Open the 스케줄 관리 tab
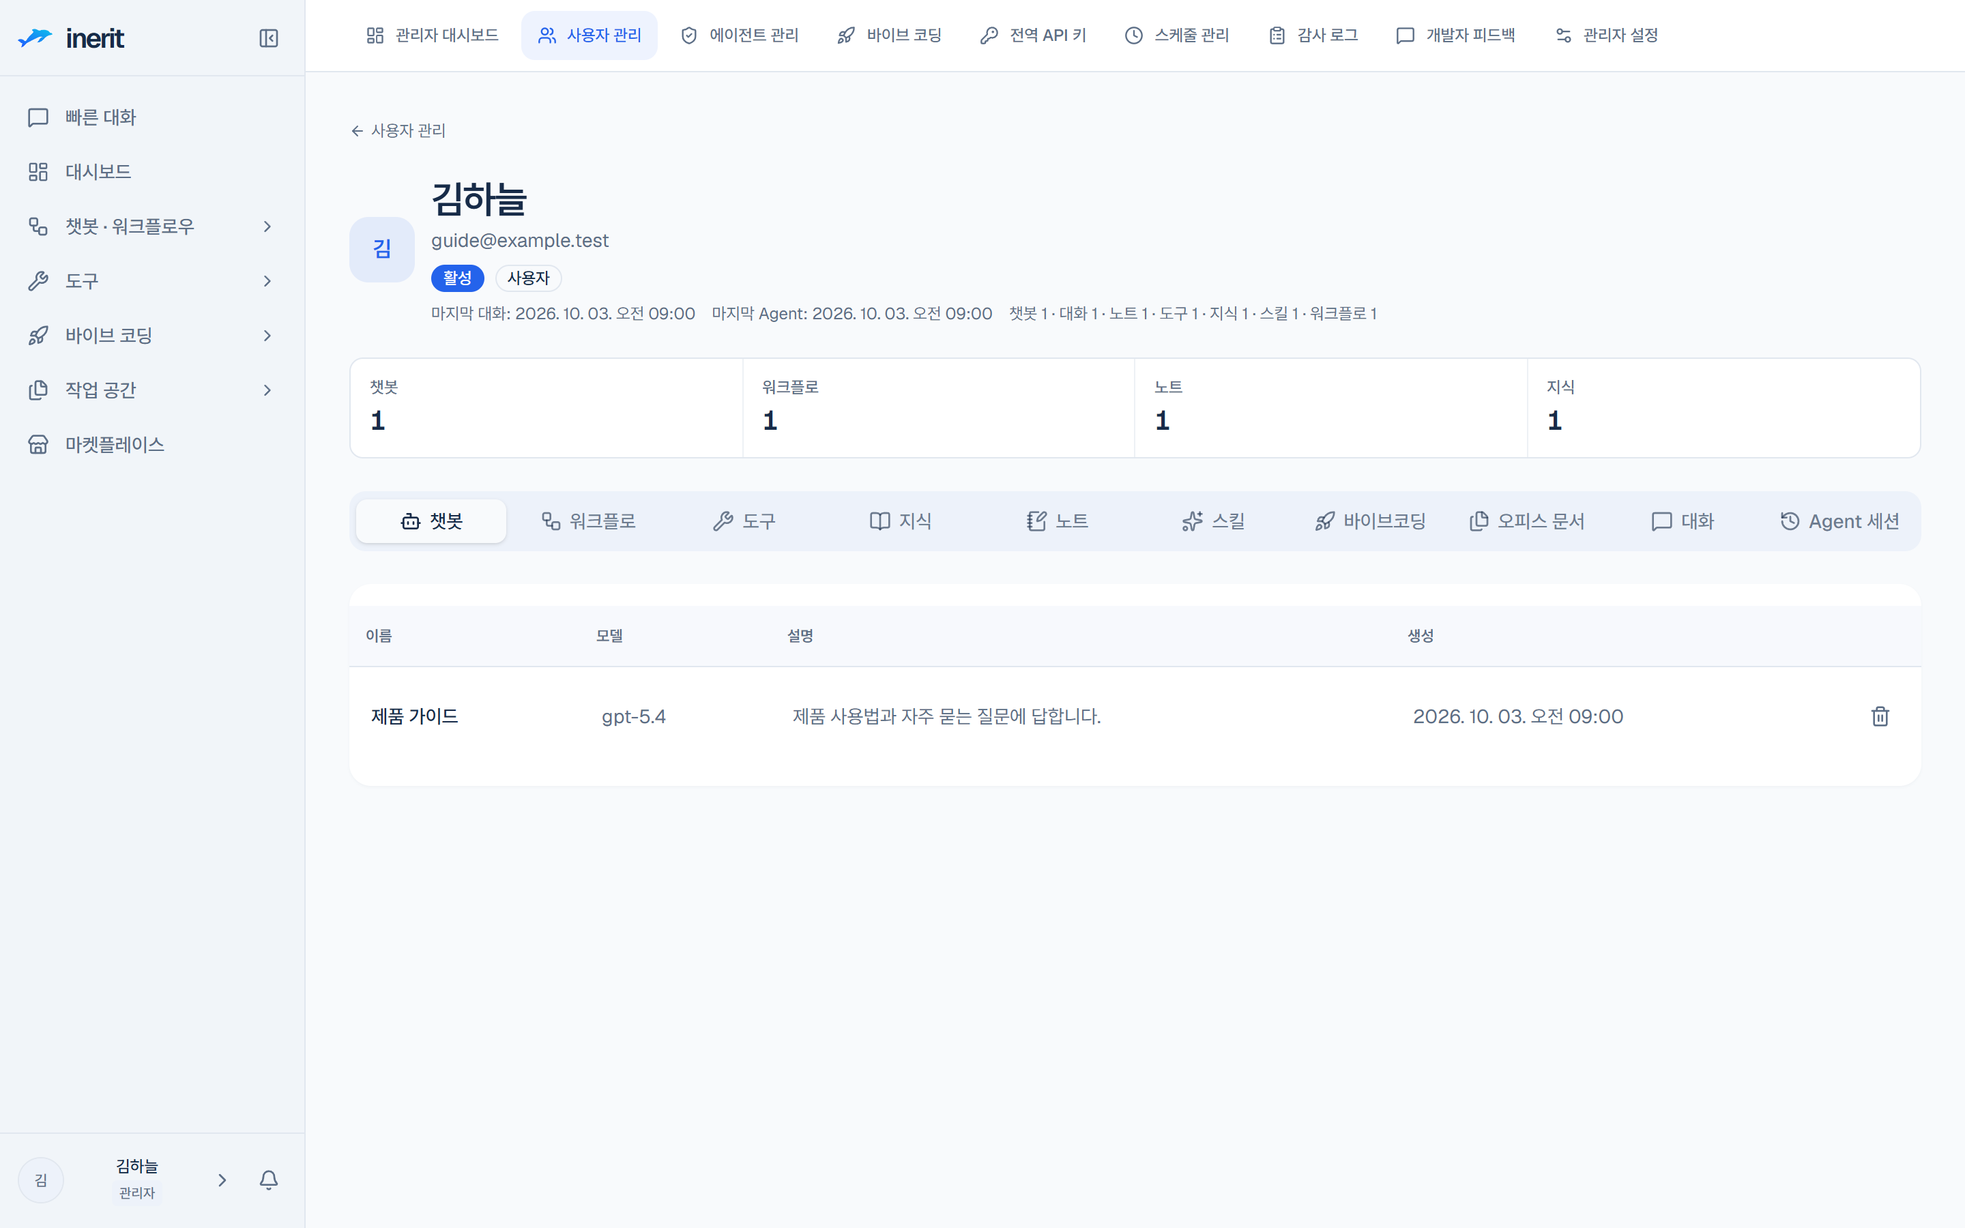This screenshot has width=1965, height=1228. click(x=1178, y=35)
